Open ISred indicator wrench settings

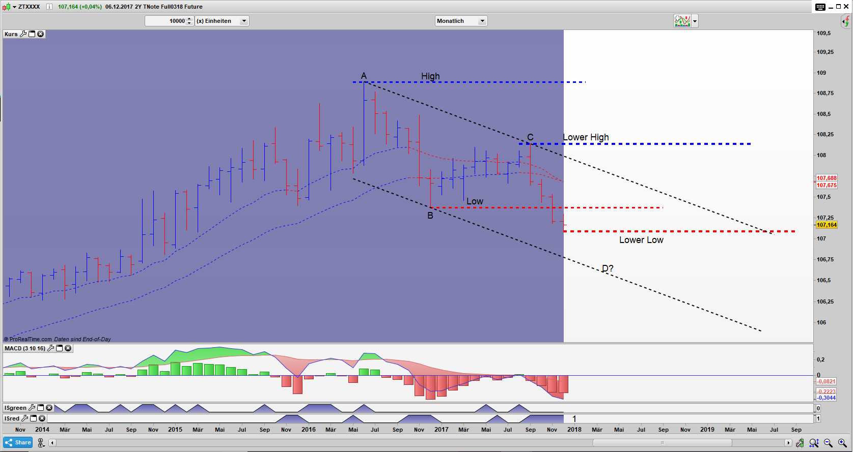click(x=24, y=418)
